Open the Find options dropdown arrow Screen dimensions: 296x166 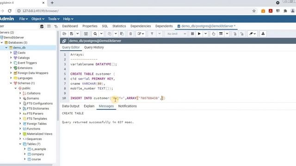101,34
